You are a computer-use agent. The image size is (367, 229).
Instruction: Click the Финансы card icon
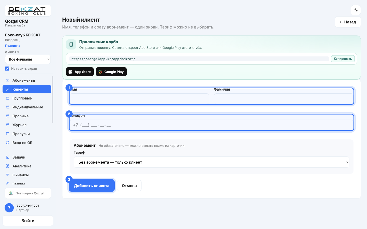click(x=8, y=175)
